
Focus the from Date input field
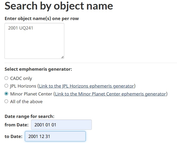click(61, 125)
